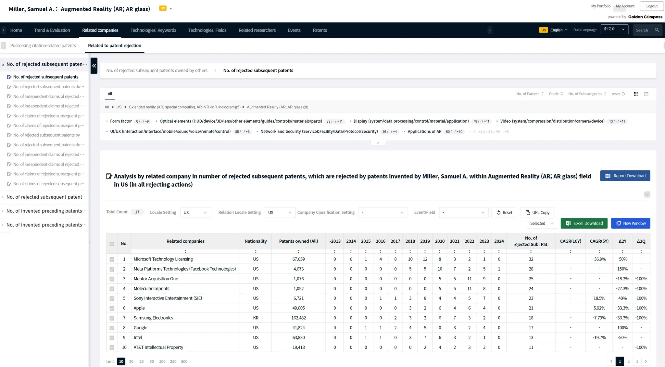Screen dimensions: 665x367
Task: Click the search magnifier icon
Action: point(657,30)
